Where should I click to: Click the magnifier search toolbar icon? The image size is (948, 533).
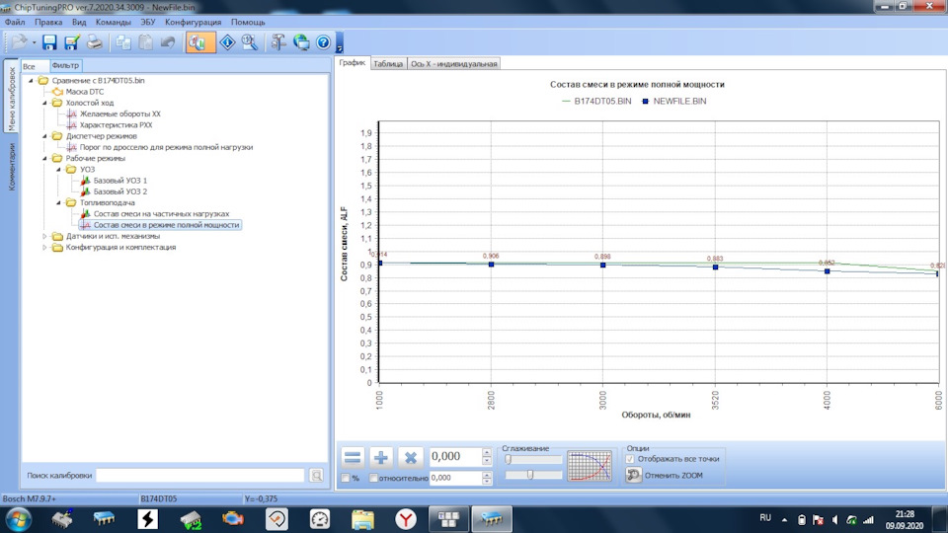tap(250, 42)
